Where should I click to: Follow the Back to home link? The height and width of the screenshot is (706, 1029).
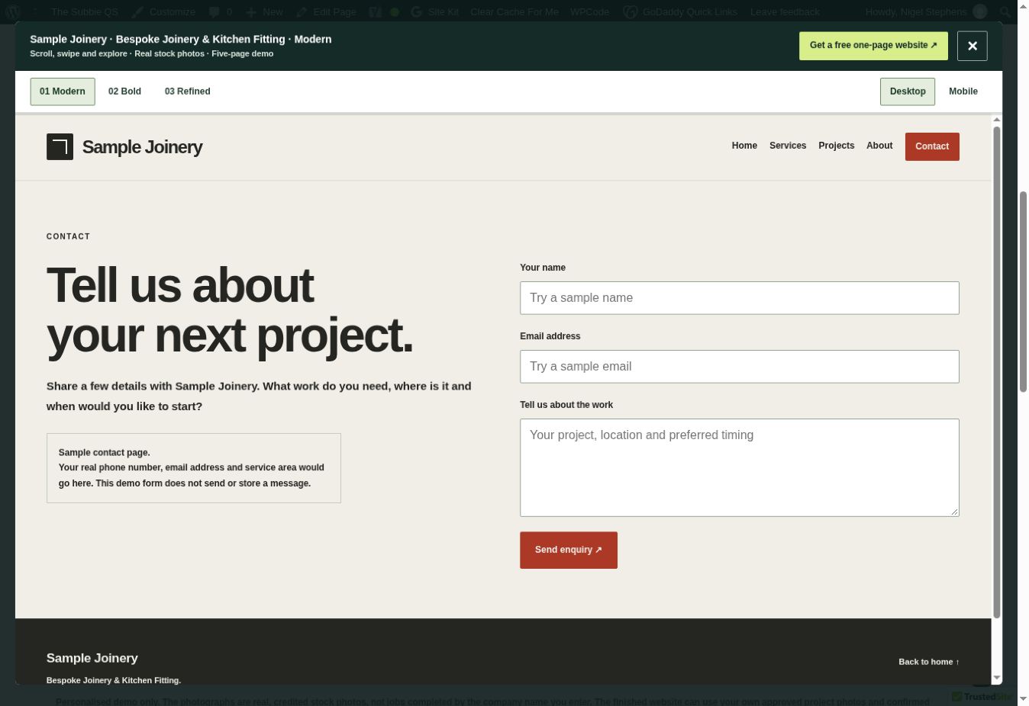tap(929, 662)
